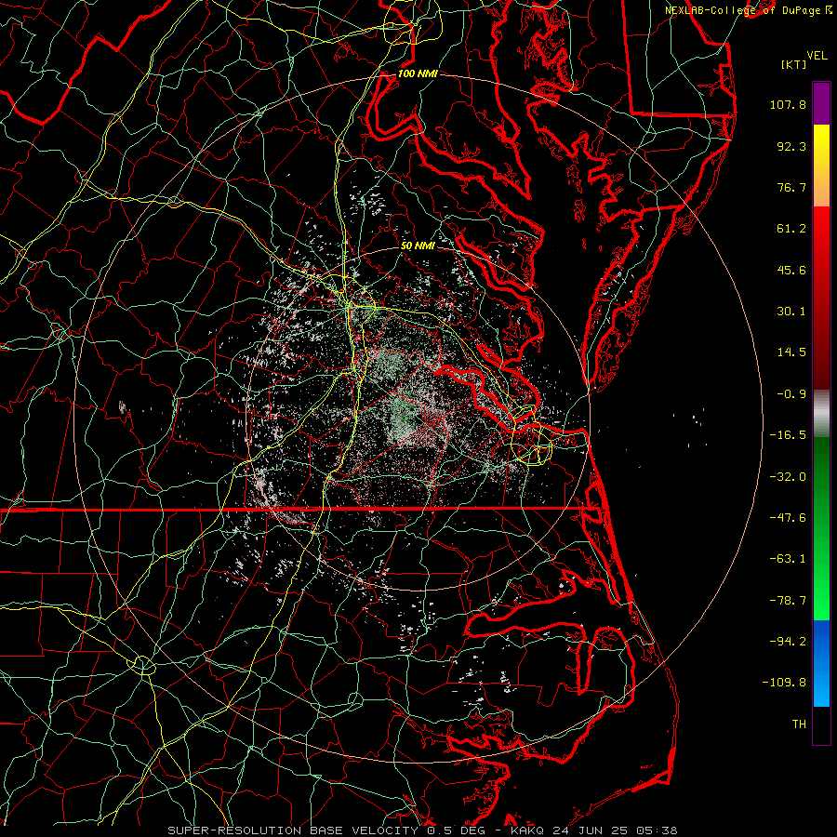This screenshot has height=837, width=837.
Task: Click the 50 NMI range ring label
Action: 418,246
